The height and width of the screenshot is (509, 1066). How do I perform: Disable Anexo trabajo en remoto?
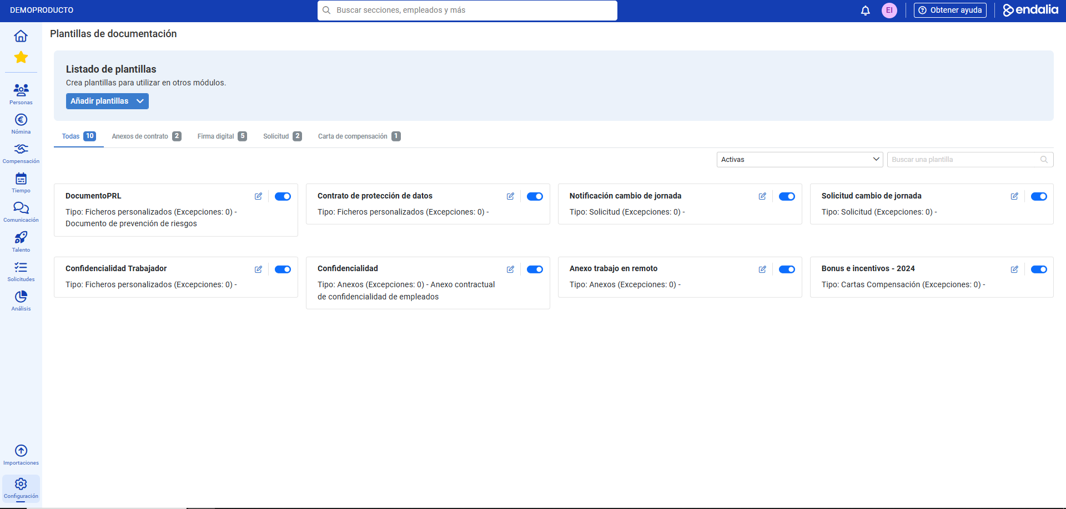[787, 269]
